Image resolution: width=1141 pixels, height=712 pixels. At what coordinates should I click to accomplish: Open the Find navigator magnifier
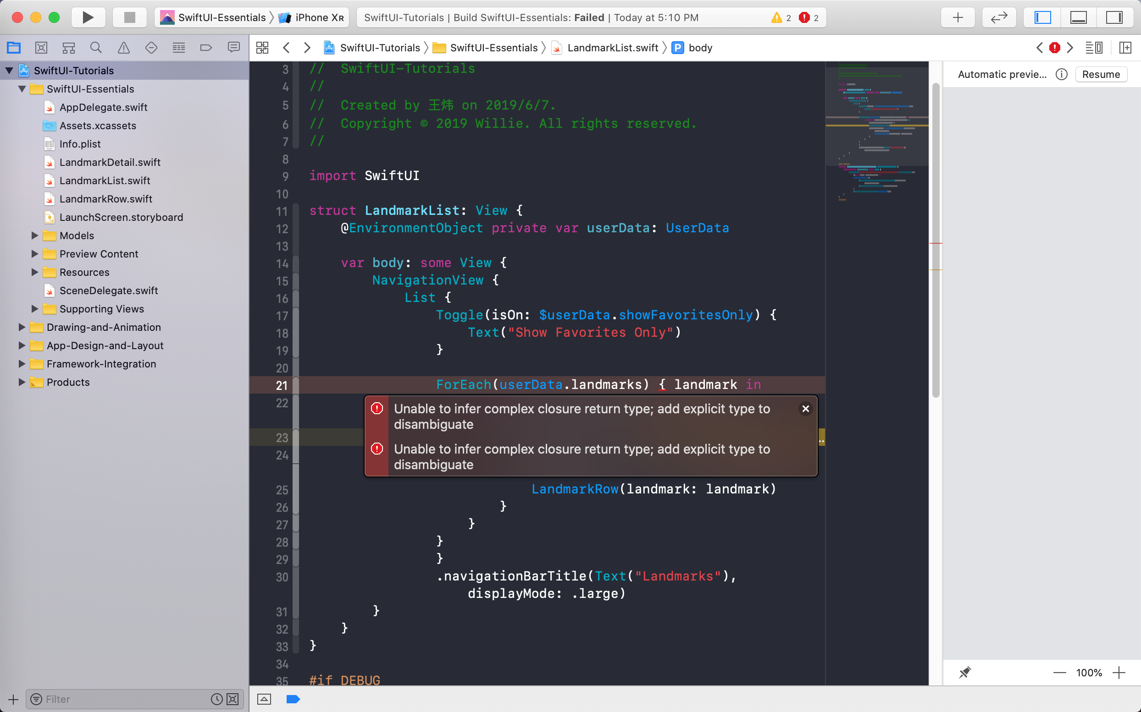[x=96, y=48]
